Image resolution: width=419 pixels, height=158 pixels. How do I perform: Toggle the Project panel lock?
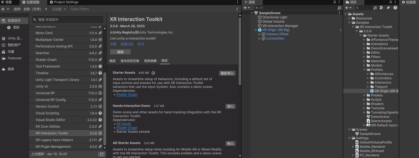[391, 2]
